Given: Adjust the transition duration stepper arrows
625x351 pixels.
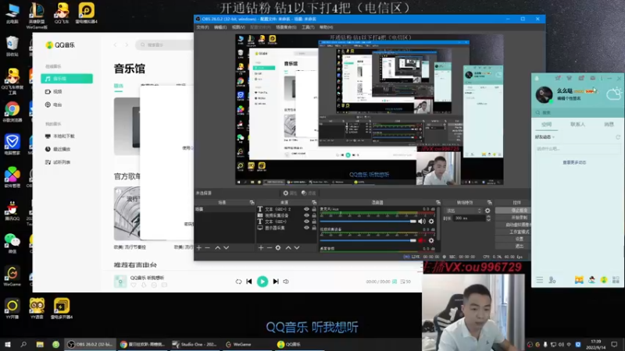Looking at the screenshot, I should click(x=488, y=218).
